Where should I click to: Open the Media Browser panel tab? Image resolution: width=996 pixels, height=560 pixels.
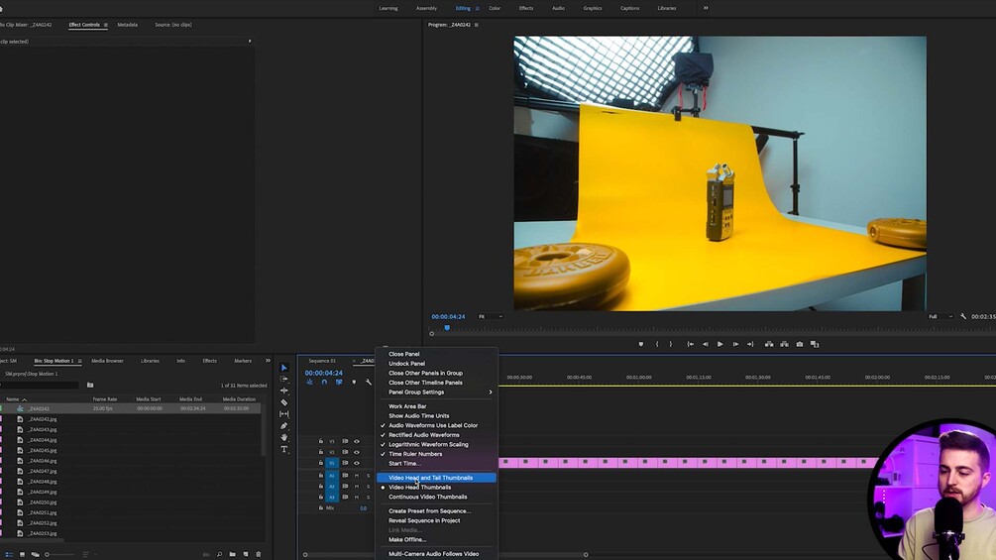point(107,361)
